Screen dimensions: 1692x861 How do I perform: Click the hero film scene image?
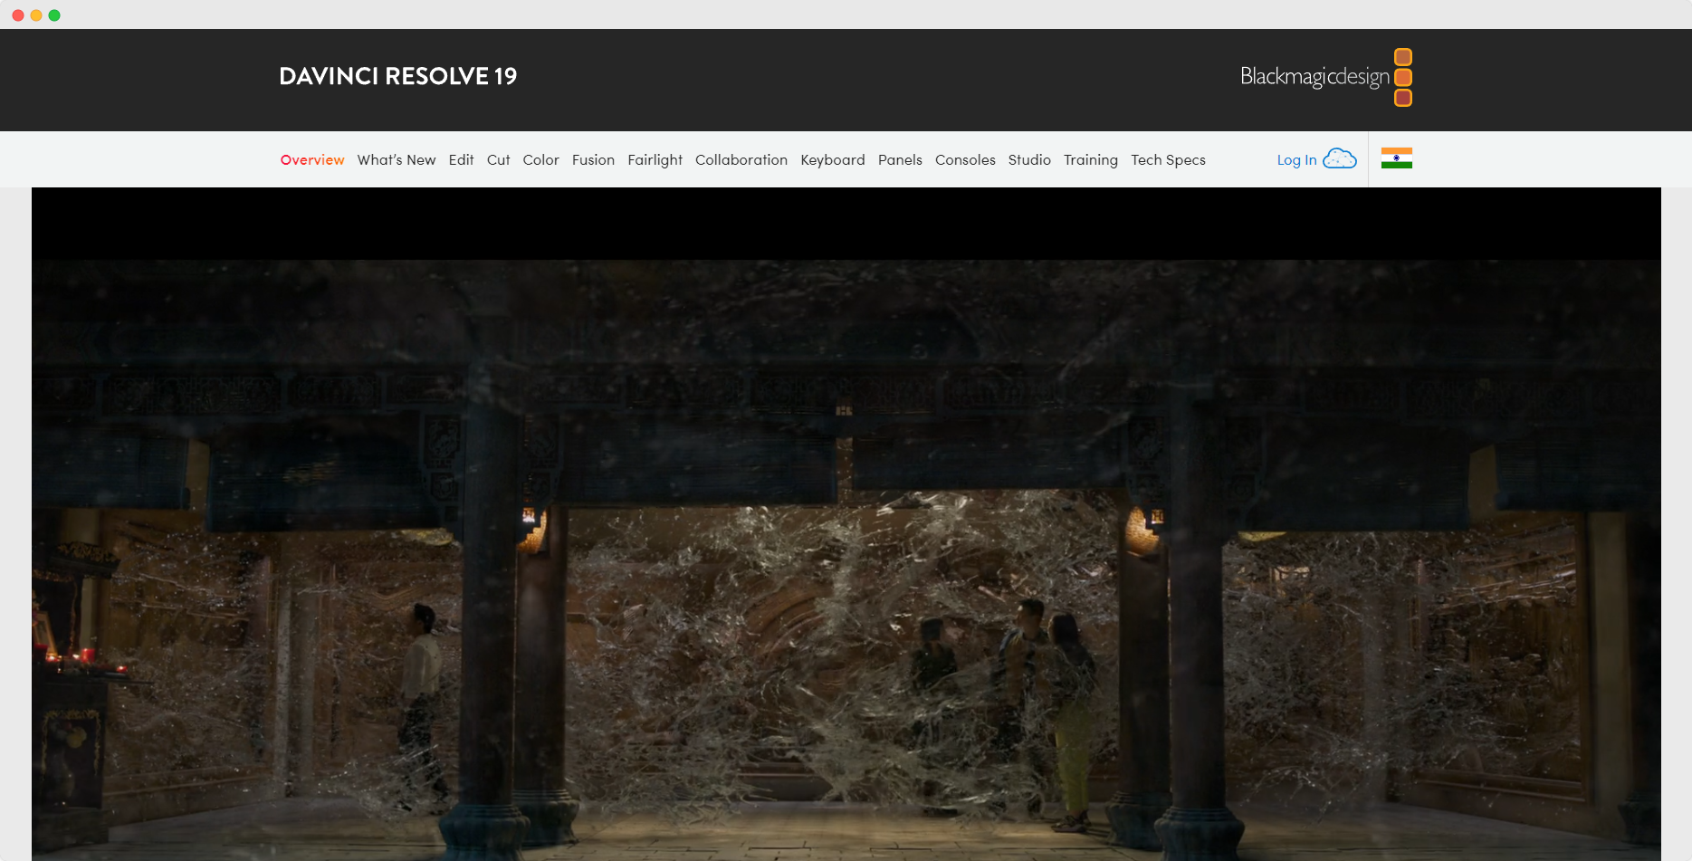click(846, 524)
